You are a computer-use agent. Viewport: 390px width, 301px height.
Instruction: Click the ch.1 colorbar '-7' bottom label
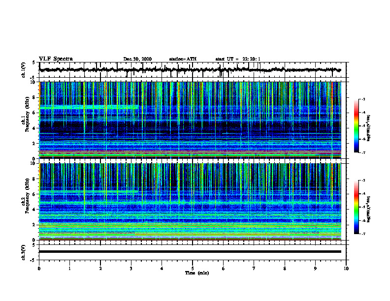tap(363, 152)
